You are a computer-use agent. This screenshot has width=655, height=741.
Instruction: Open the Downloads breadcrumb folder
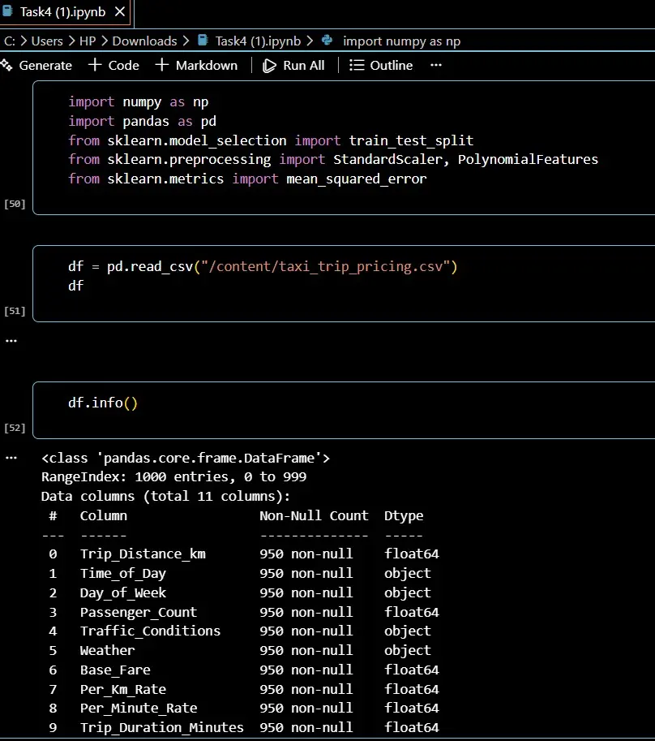point(144,41)
